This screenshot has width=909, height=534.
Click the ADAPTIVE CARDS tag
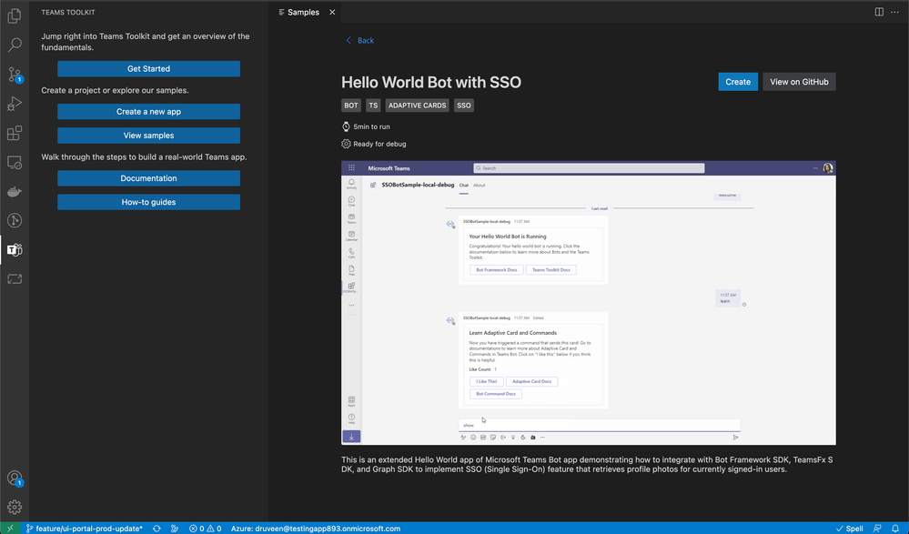(x=417, y=106)
